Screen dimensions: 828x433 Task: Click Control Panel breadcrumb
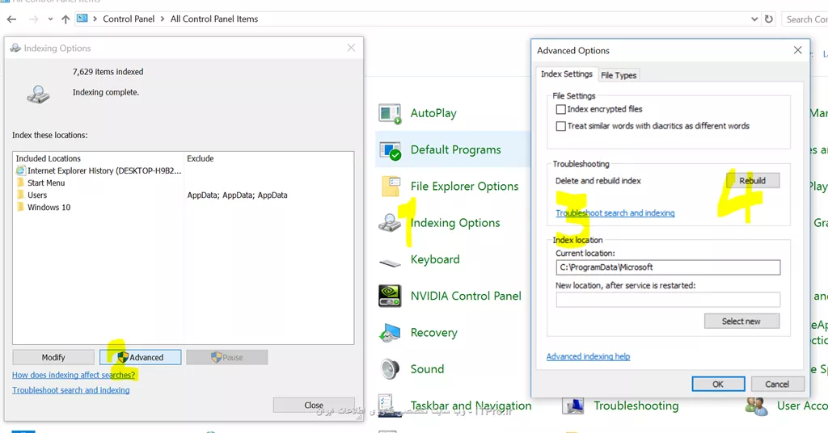click(129, 19)
